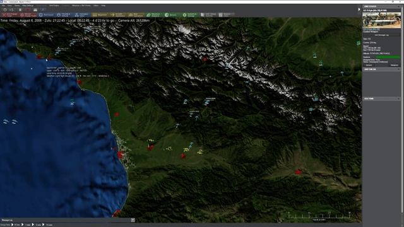Image resolution: width=404 pixels, height=227 pixels.
Task: Open Boat Operations
Action: 136,15
